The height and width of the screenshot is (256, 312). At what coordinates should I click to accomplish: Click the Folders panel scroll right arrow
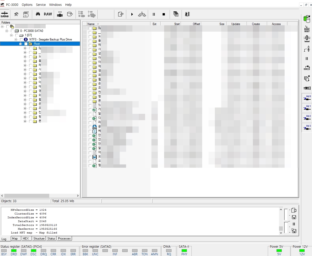click(x=78, y=196)
